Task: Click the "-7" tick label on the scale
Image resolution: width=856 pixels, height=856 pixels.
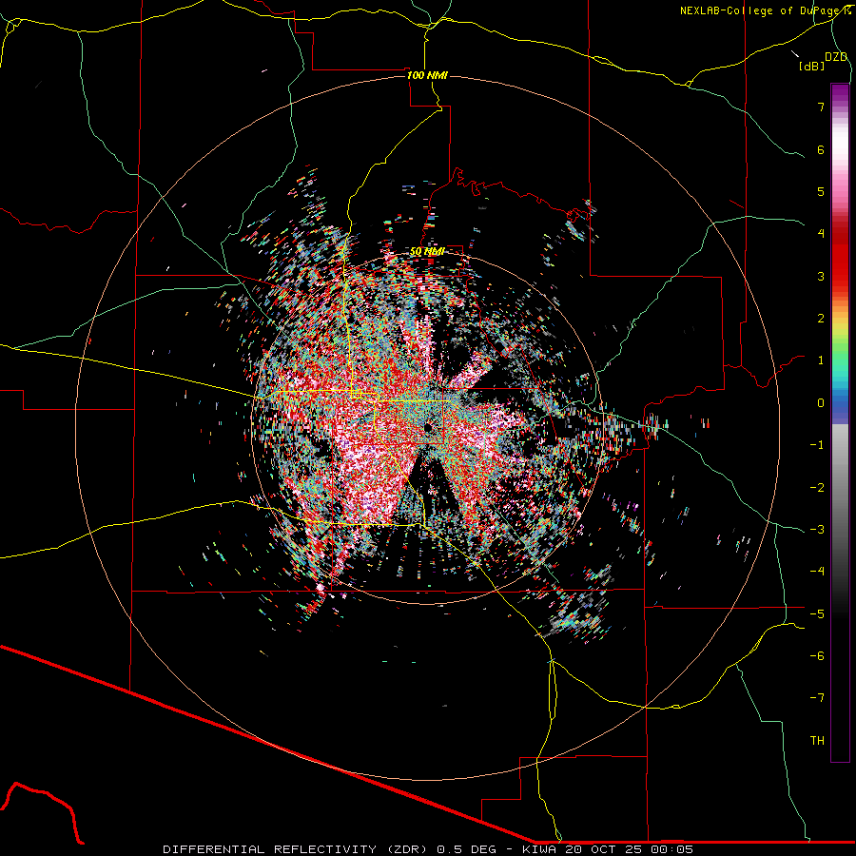Action: tap(817, 698)
